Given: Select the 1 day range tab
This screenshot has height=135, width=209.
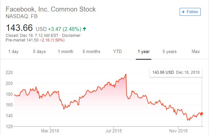Looking at the screenshot, I should pos(13,51).
